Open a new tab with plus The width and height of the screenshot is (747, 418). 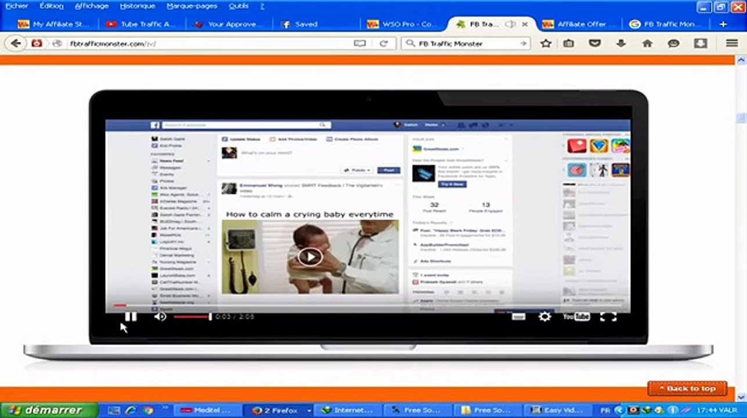pyautogui.click(x=723, y=24)
